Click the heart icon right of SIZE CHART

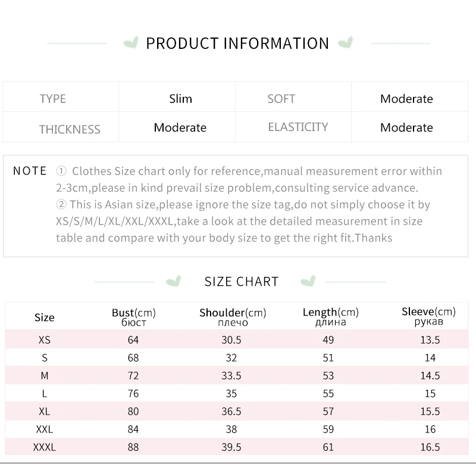point(308,281)
